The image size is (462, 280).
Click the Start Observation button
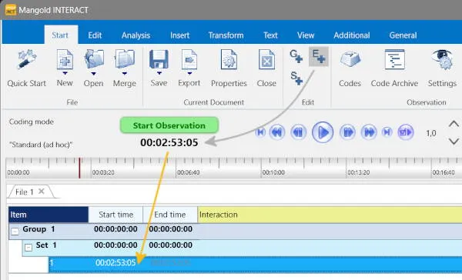click(x=169, y=125)
